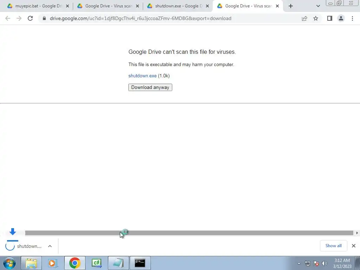This screenshot has width=360, height=270.
Task: Open the Command Prompt taskbar window
Action: [140, 263]
